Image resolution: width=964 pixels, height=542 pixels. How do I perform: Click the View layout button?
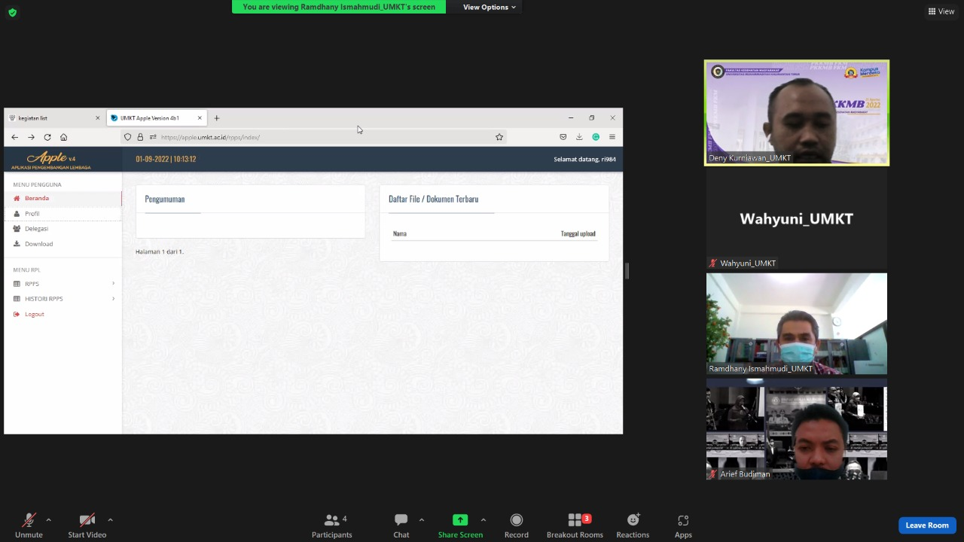(x=941, y=11)
